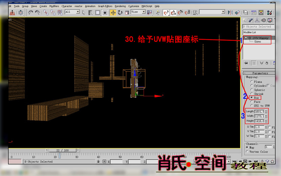The height and width of the screenshot is (176, 281).
Task: Select Planar mapping radio button
Action: (252, 81)
